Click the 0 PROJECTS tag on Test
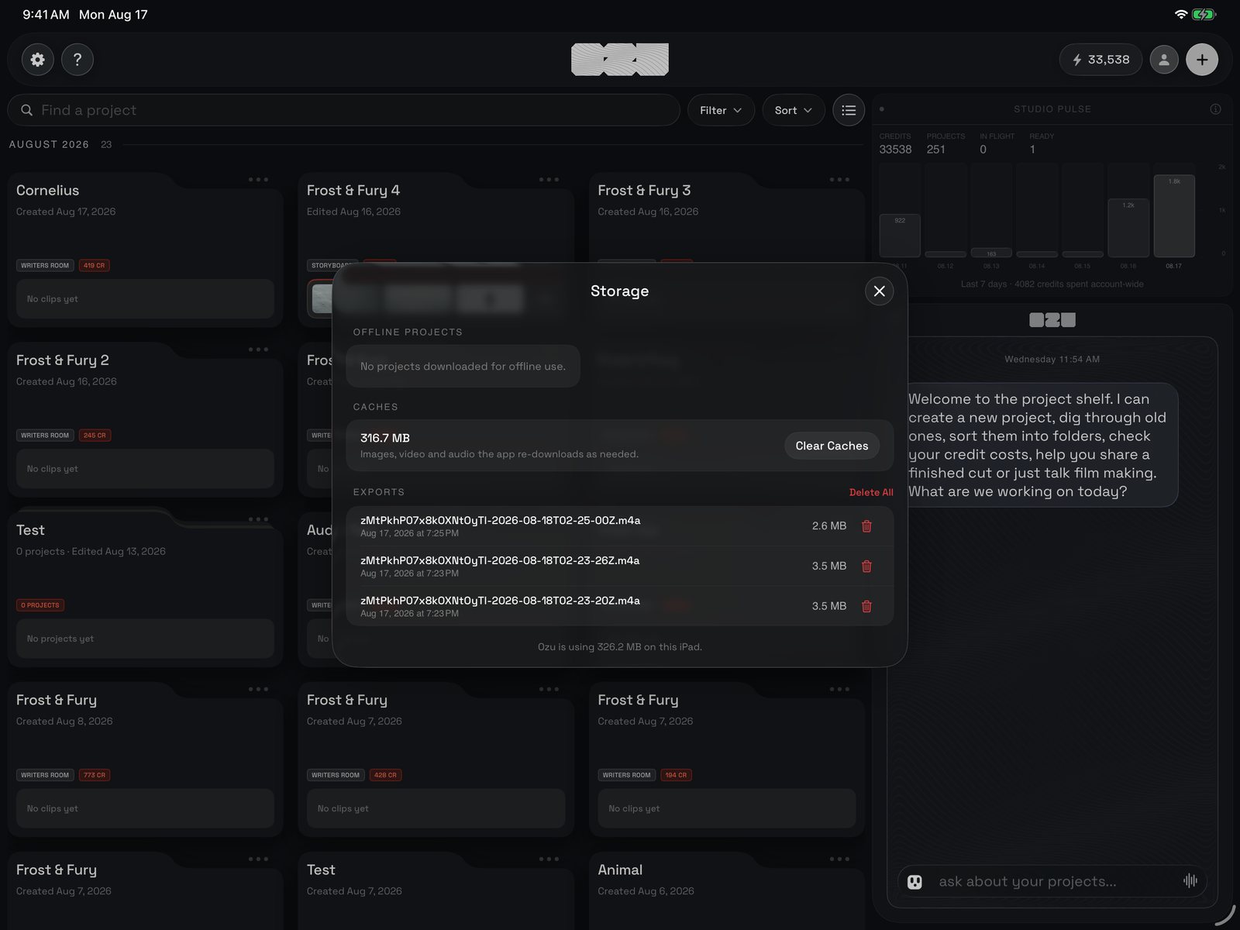The height and width of the screenshot is (930, 1240). [x=40, y=605]
